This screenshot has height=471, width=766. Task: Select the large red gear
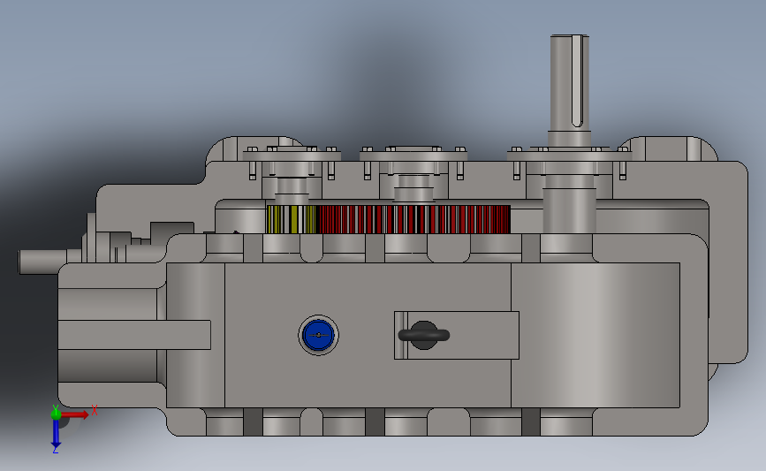pyautogui.click(x=413, y=219)
